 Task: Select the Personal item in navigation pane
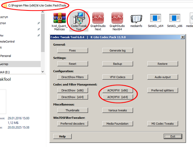[x=6, y=56]
